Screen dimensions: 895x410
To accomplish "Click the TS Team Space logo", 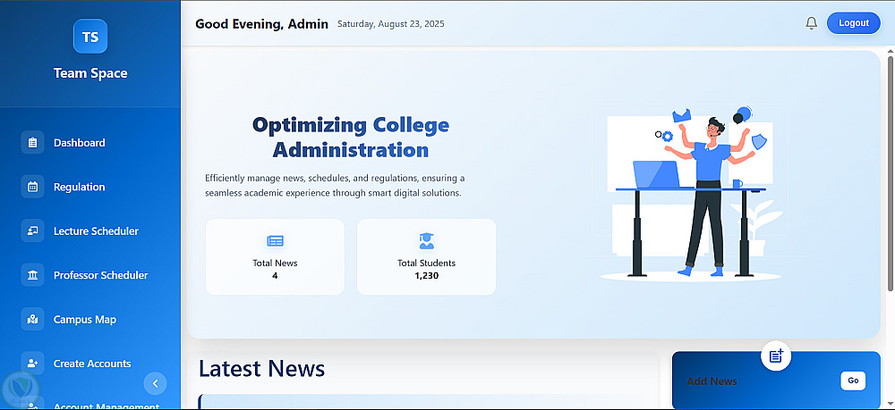I will pos(90,37).
